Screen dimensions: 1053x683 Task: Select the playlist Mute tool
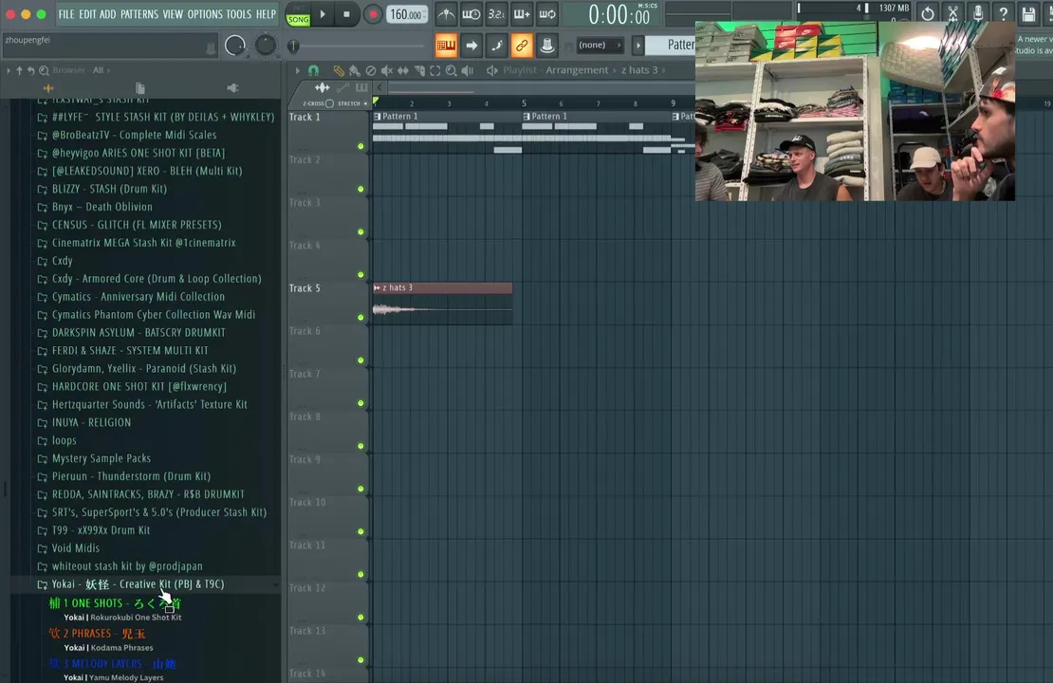(387, 70)
